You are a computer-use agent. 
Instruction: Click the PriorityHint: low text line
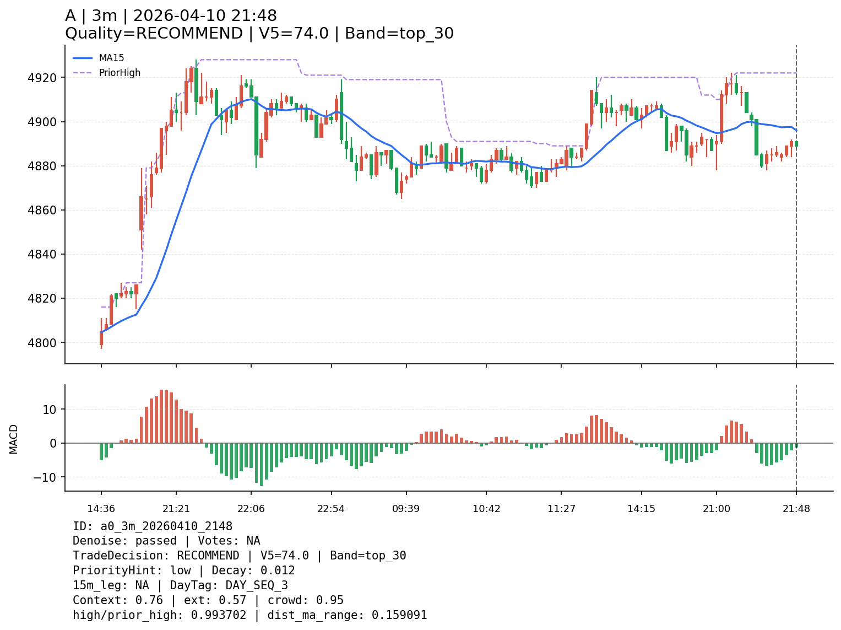tap(183, 570)
